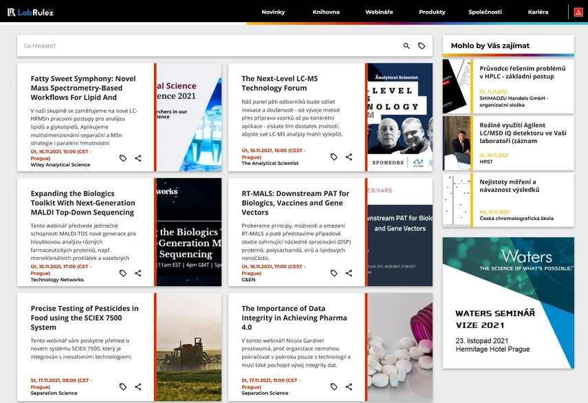Open the Produkty menu
588x403 pixels.
(432, 12)
